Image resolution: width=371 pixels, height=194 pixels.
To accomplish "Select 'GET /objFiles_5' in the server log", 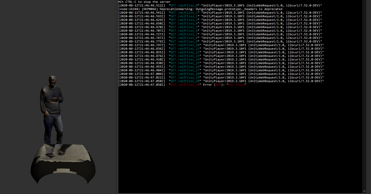I will pyautogui.click(x=184, y=27).
